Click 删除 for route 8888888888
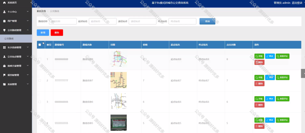The image size is (305, 133). pyautogui.click(x=259, y=62)
